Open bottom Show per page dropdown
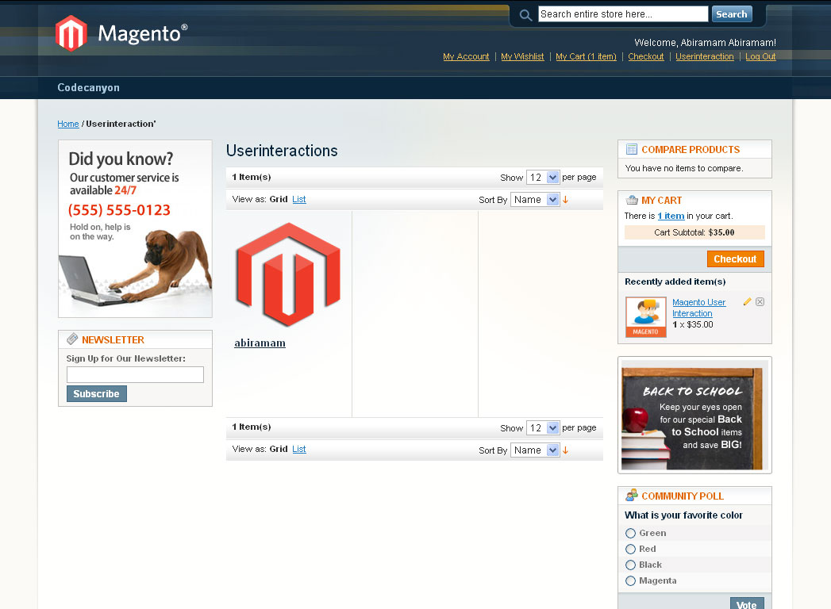This screenshot has width=831, height=609. [543, 428]
